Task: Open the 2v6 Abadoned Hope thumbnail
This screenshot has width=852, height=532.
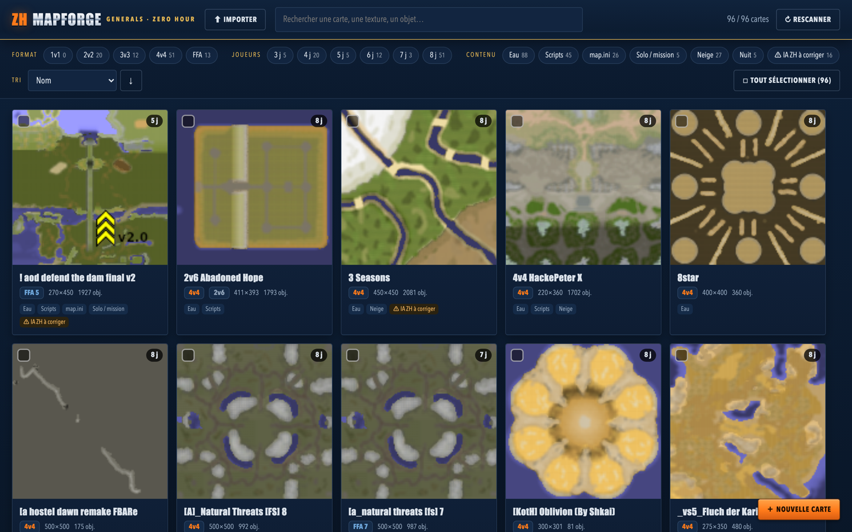Action: point(255,187)
